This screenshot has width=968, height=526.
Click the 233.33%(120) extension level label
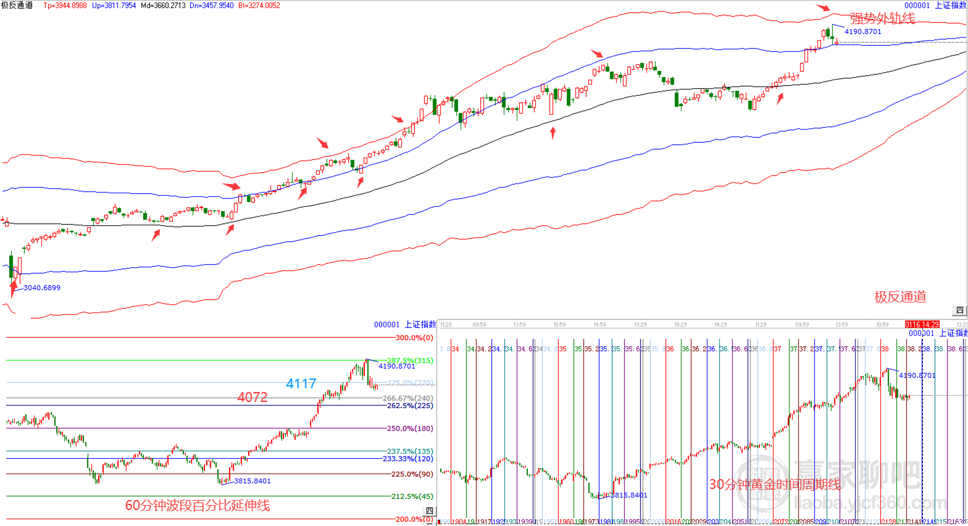[408, 459]
